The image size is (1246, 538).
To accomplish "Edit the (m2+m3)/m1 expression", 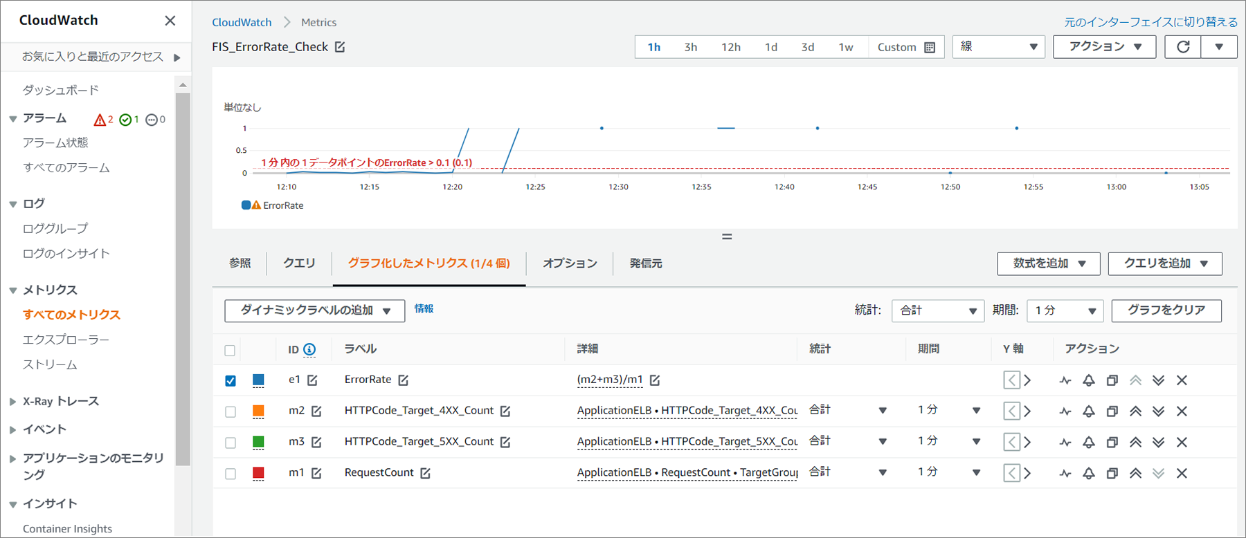I will [654, 380].
